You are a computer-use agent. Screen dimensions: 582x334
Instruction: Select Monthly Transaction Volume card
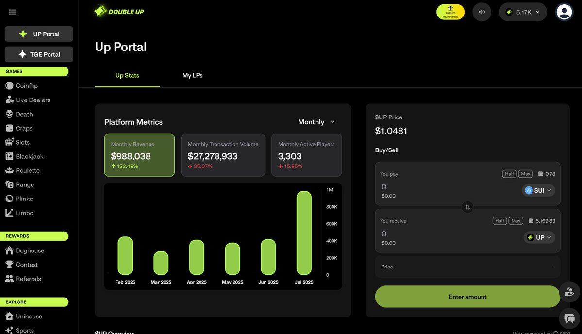223,155
